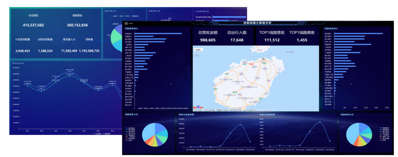Toggle the first legend entry in 线路营收占比
The image size is (398, 157).
click(x=131, y=128)
